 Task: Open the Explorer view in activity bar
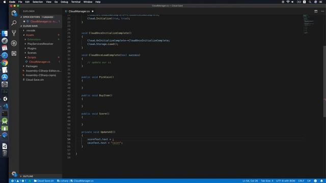click(x=14, y=13)
